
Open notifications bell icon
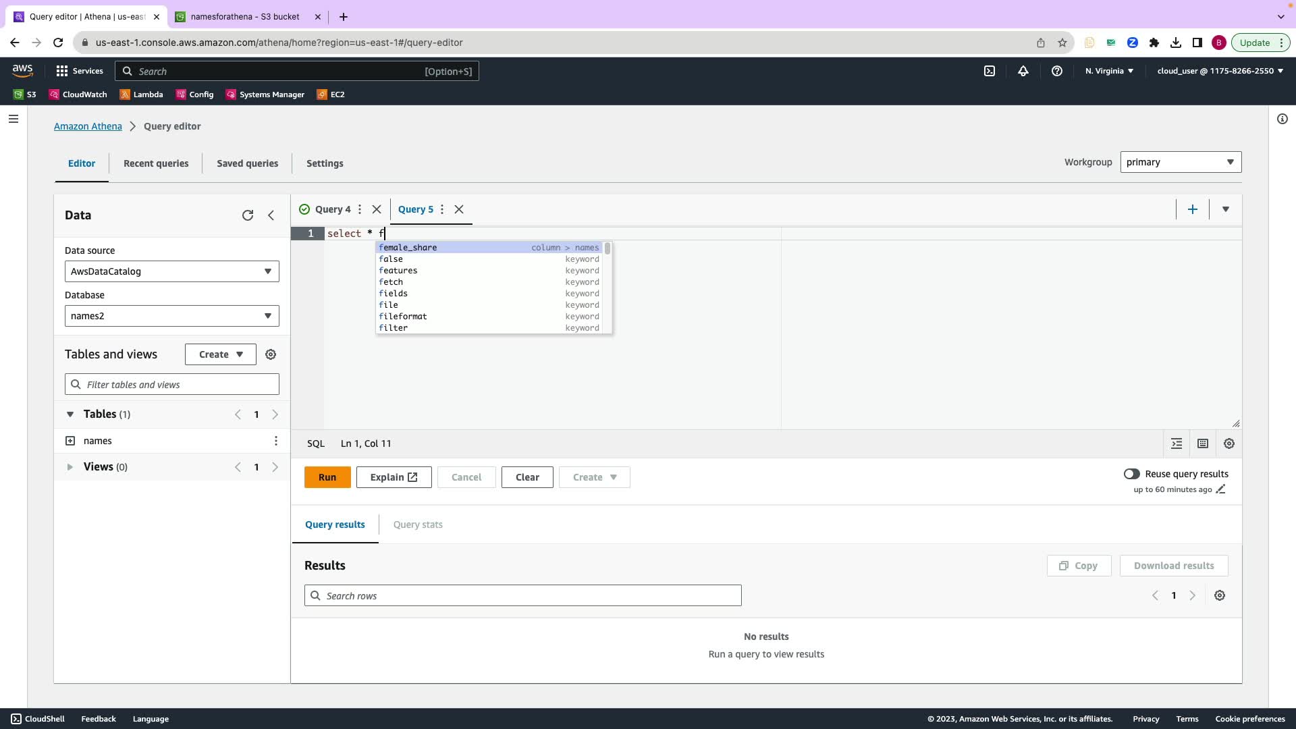(x=1023, y=71)
